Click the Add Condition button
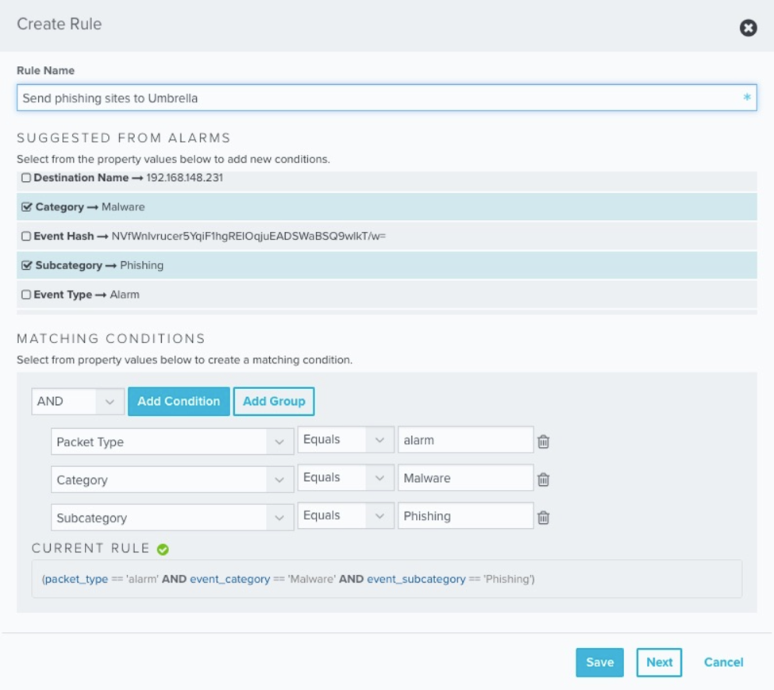Image resolution: width=774 pixels, height=690 pixels. pyautogui.click(x=178, y=401)
